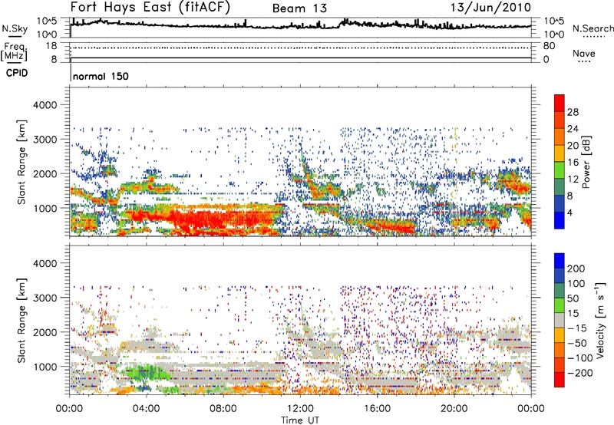Click the blue bottom swatch of Power colorbar
Image resolution: width=614 pixels, height=425 pixels.
point(560,220)
